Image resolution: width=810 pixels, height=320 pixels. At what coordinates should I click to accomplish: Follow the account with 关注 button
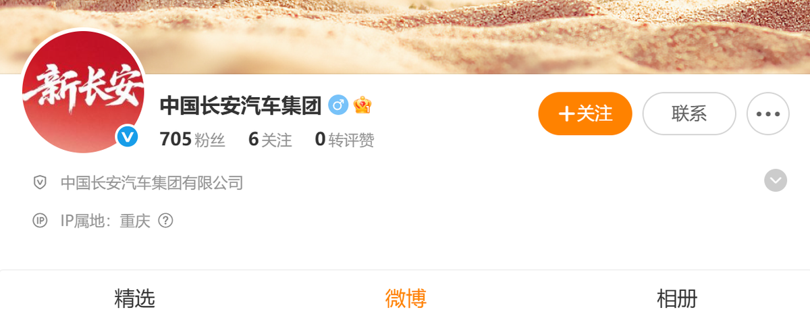pos(585,113)
